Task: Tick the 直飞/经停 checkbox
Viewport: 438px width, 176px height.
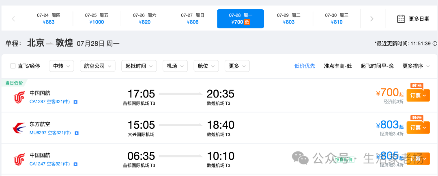Action: (13, 66)
